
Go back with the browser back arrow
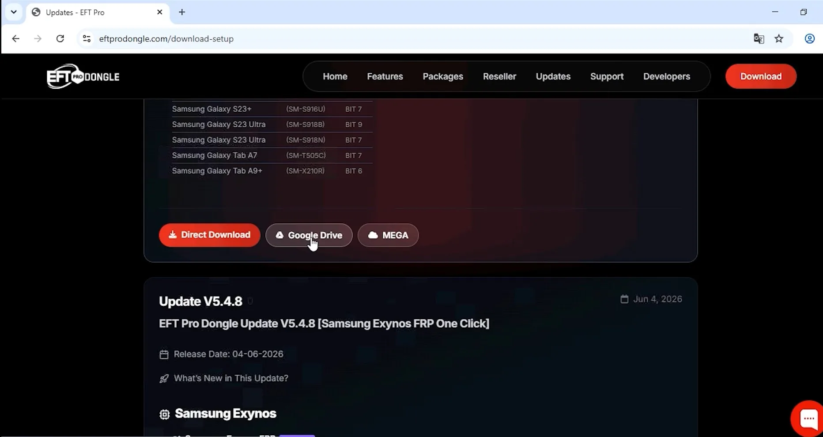click(16, 39)
